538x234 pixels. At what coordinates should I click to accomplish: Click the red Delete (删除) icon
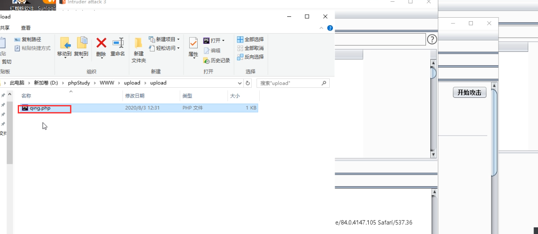tap(101, 43)
